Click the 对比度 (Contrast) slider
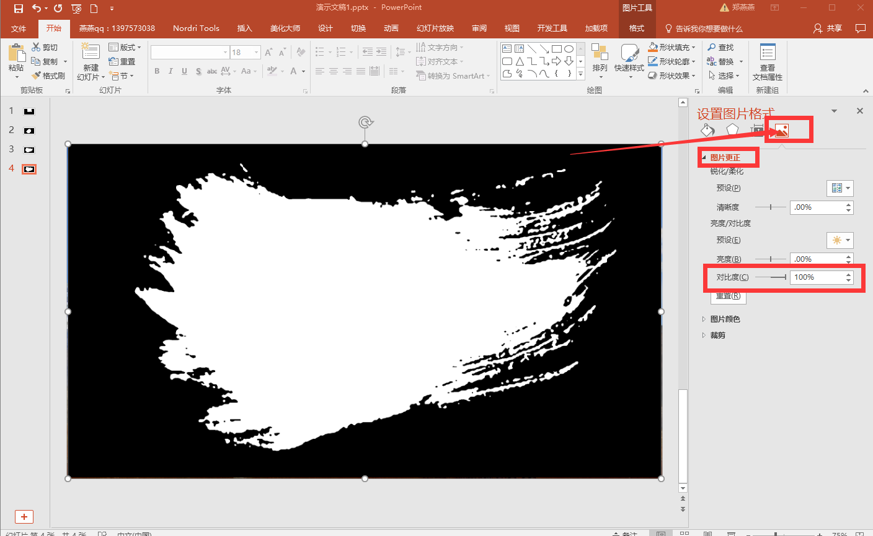873x536 pixels. 771,277
